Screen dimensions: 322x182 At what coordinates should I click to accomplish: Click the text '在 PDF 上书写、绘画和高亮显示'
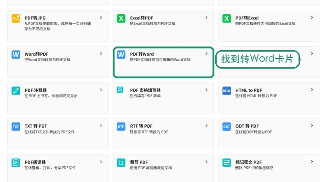tap(51, 96)
